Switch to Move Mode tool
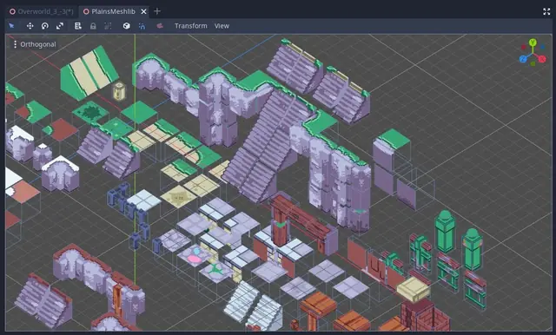 tap(30, 26)
